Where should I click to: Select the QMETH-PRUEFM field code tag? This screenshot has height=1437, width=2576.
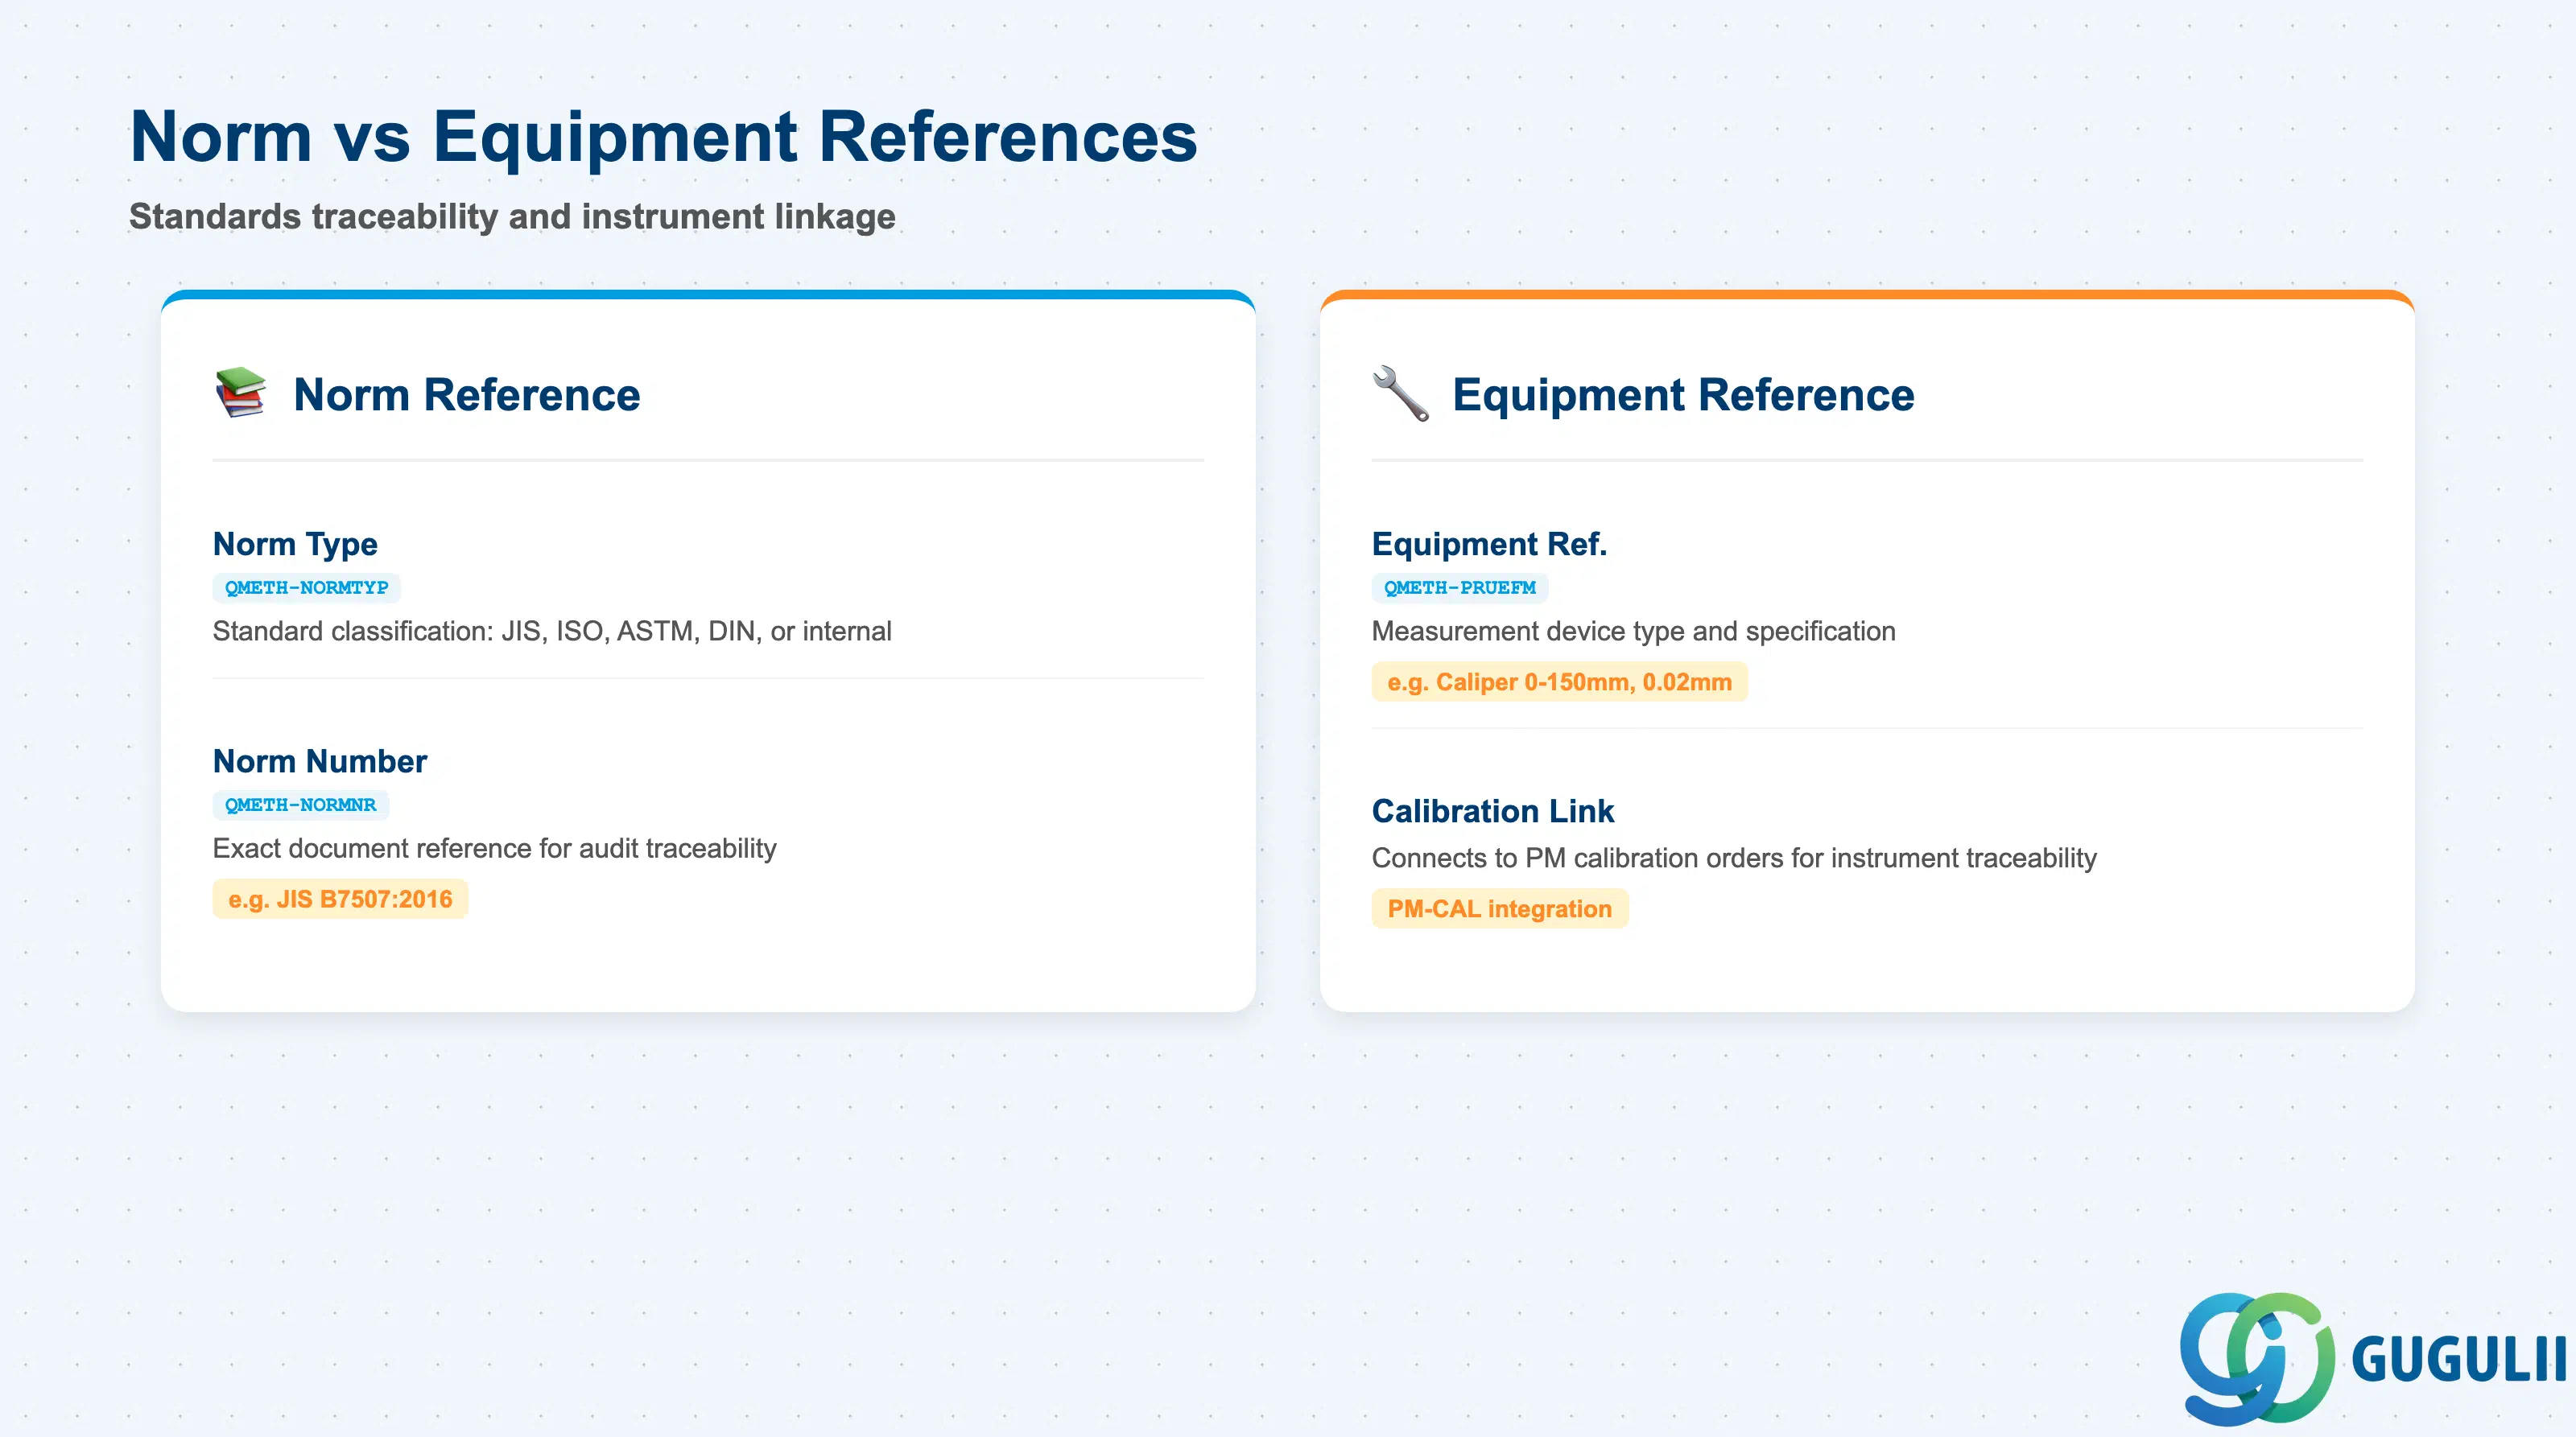click(1459, 587)
